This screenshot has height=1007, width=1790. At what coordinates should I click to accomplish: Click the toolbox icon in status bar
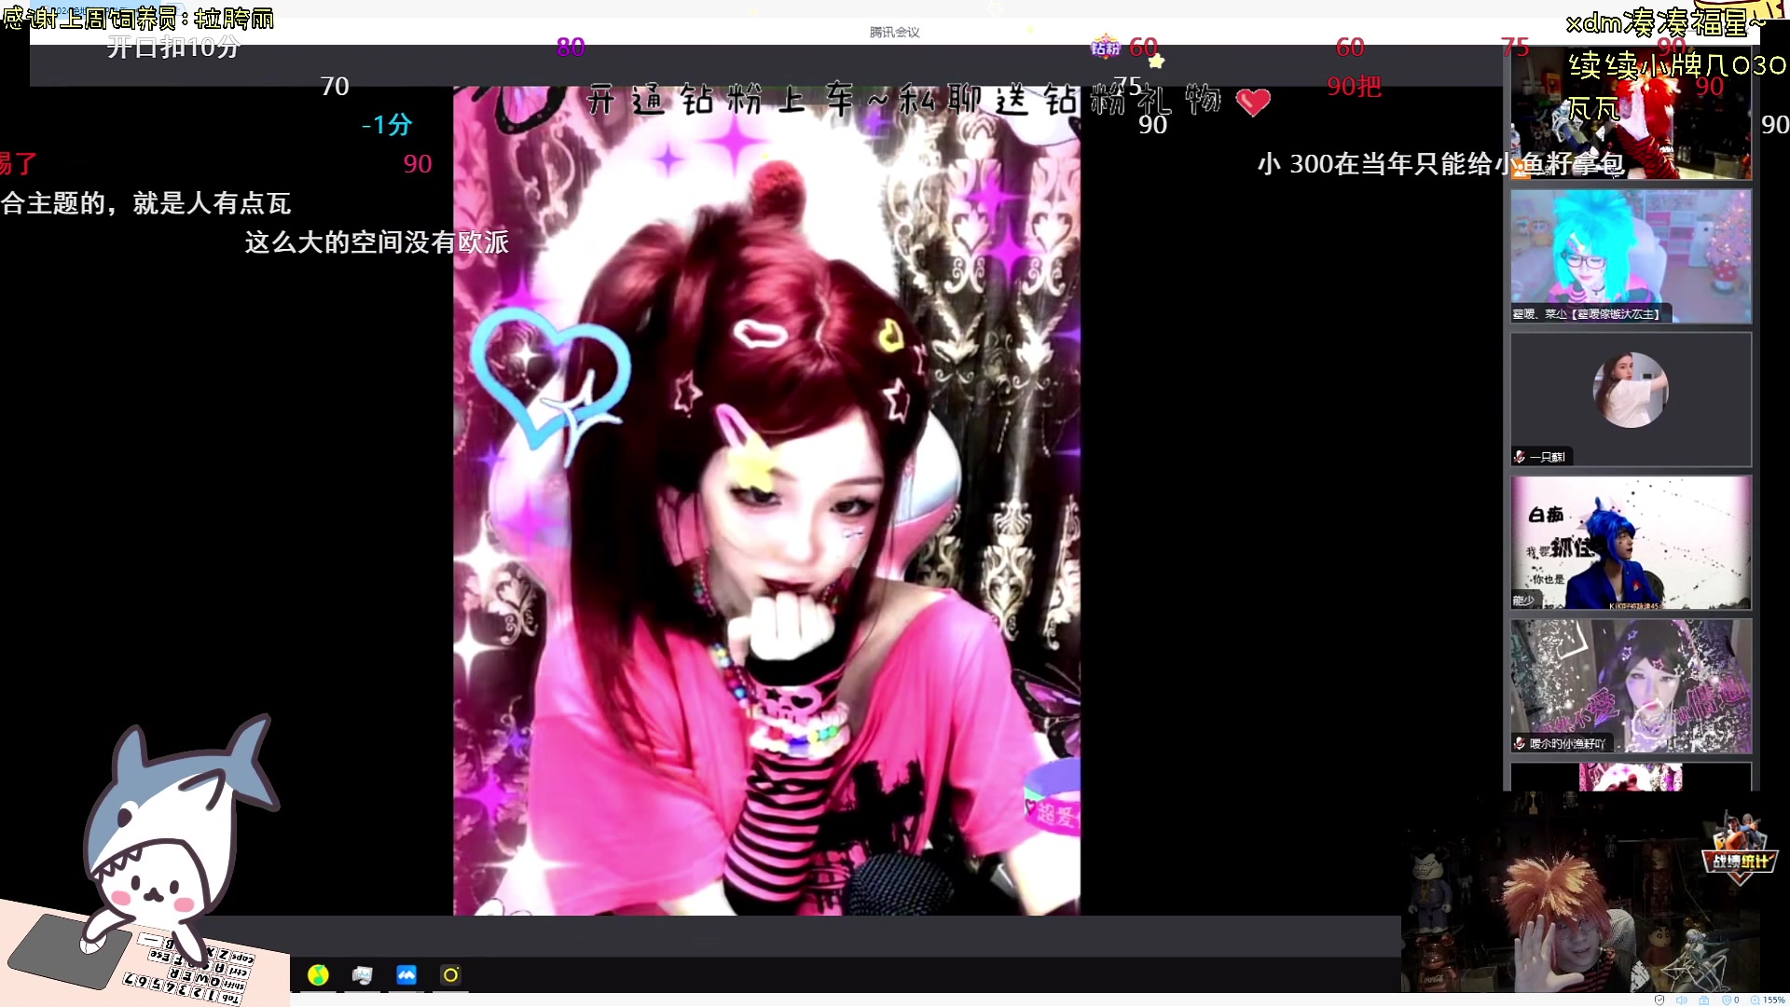point(1704,1000)
